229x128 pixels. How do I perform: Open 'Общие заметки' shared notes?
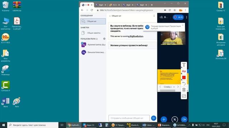click(x=93, y=33)
